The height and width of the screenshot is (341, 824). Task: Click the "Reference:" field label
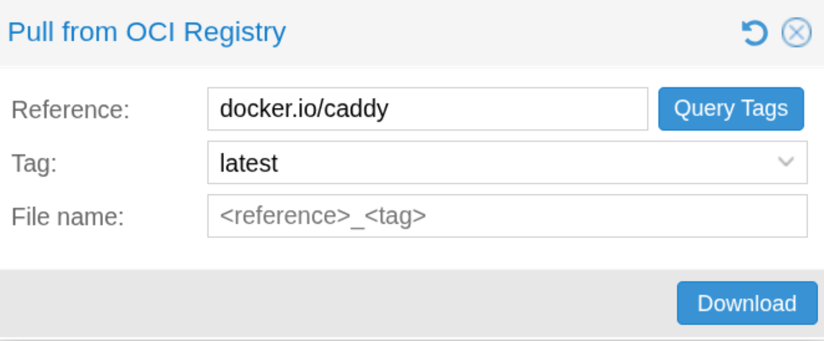click(70, 109)
